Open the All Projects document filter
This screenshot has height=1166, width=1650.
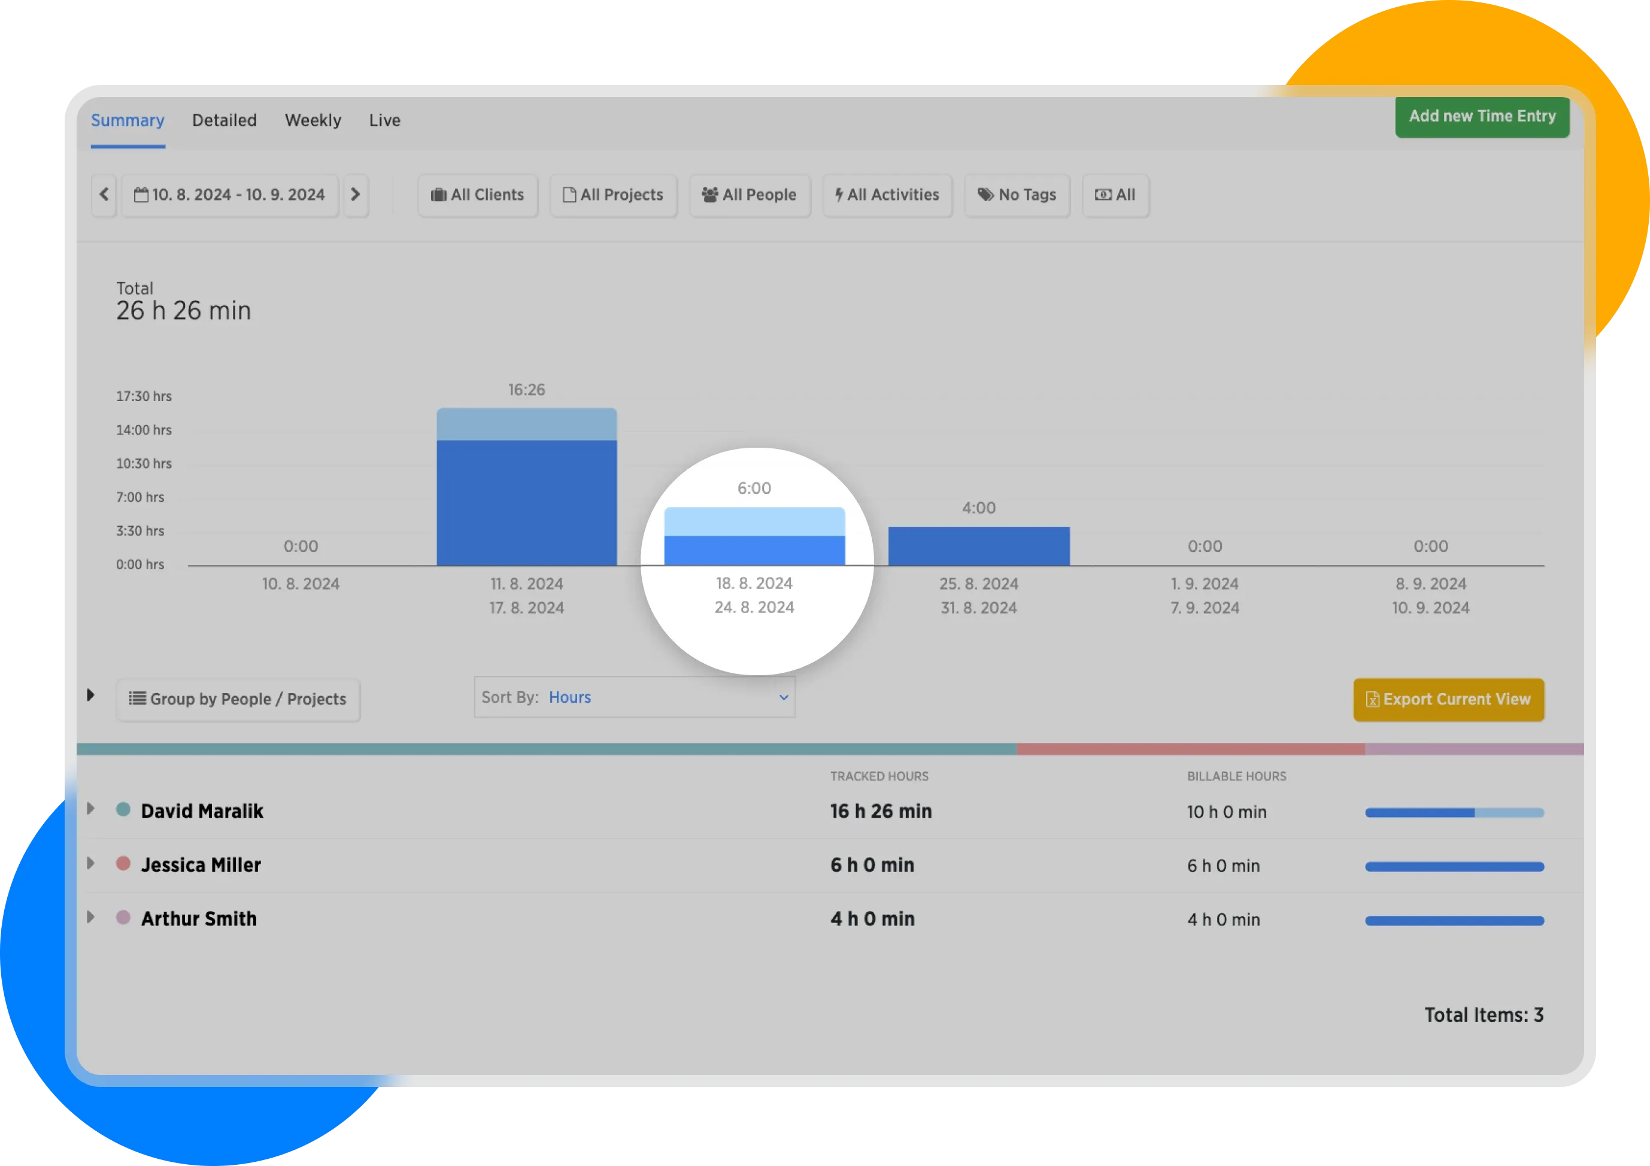pos(613,195)
